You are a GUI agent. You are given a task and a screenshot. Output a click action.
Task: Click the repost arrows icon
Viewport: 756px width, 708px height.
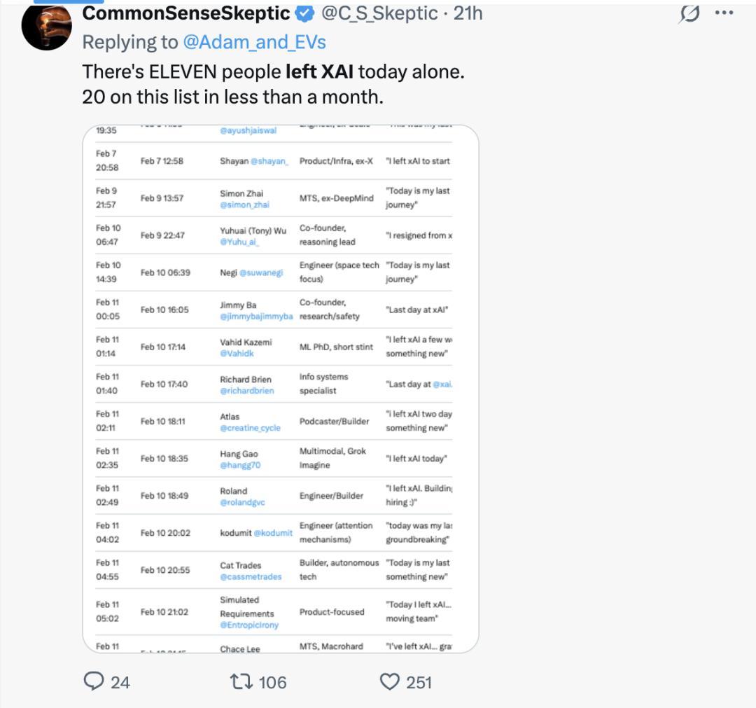(x=241, y=681)
